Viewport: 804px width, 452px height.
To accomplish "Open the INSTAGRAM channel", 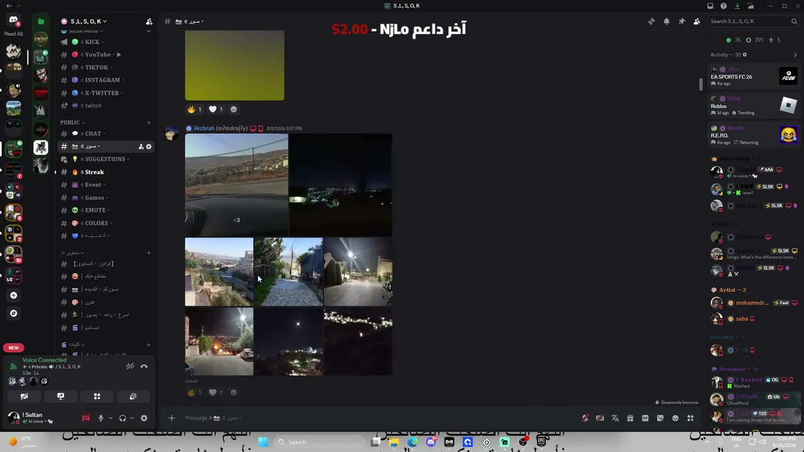I will click(x=106, y=80).
